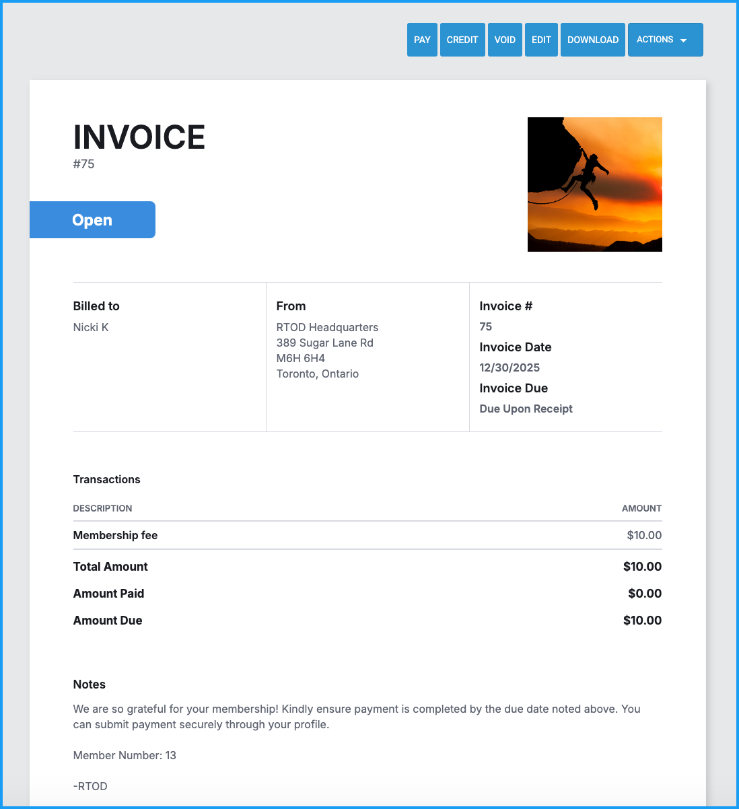The width and height of the screenshot is (739, 809).
Task: Click the billed customer name Nicki K
Action: (x=91, y=327)
